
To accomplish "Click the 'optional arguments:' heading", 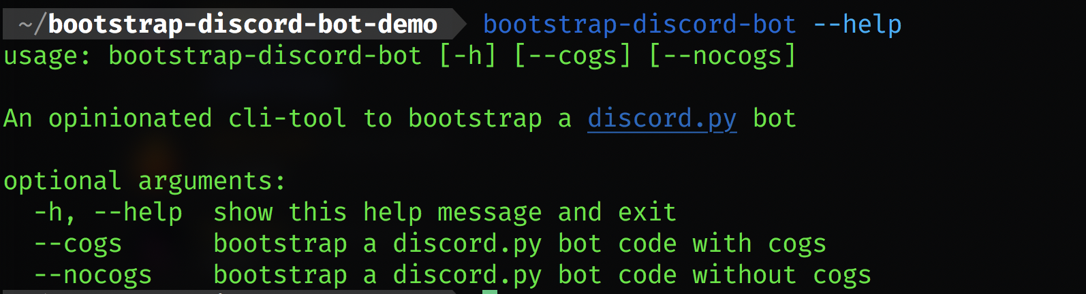I will (144, 181).
